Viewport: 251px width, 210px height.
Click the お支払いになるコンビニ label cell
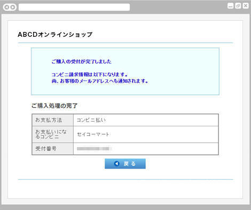(53, 134)
